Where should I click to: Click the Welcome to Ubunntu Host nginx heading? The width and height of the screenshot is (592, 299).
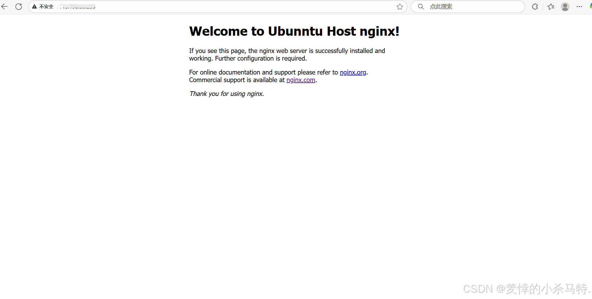point(294,31)
